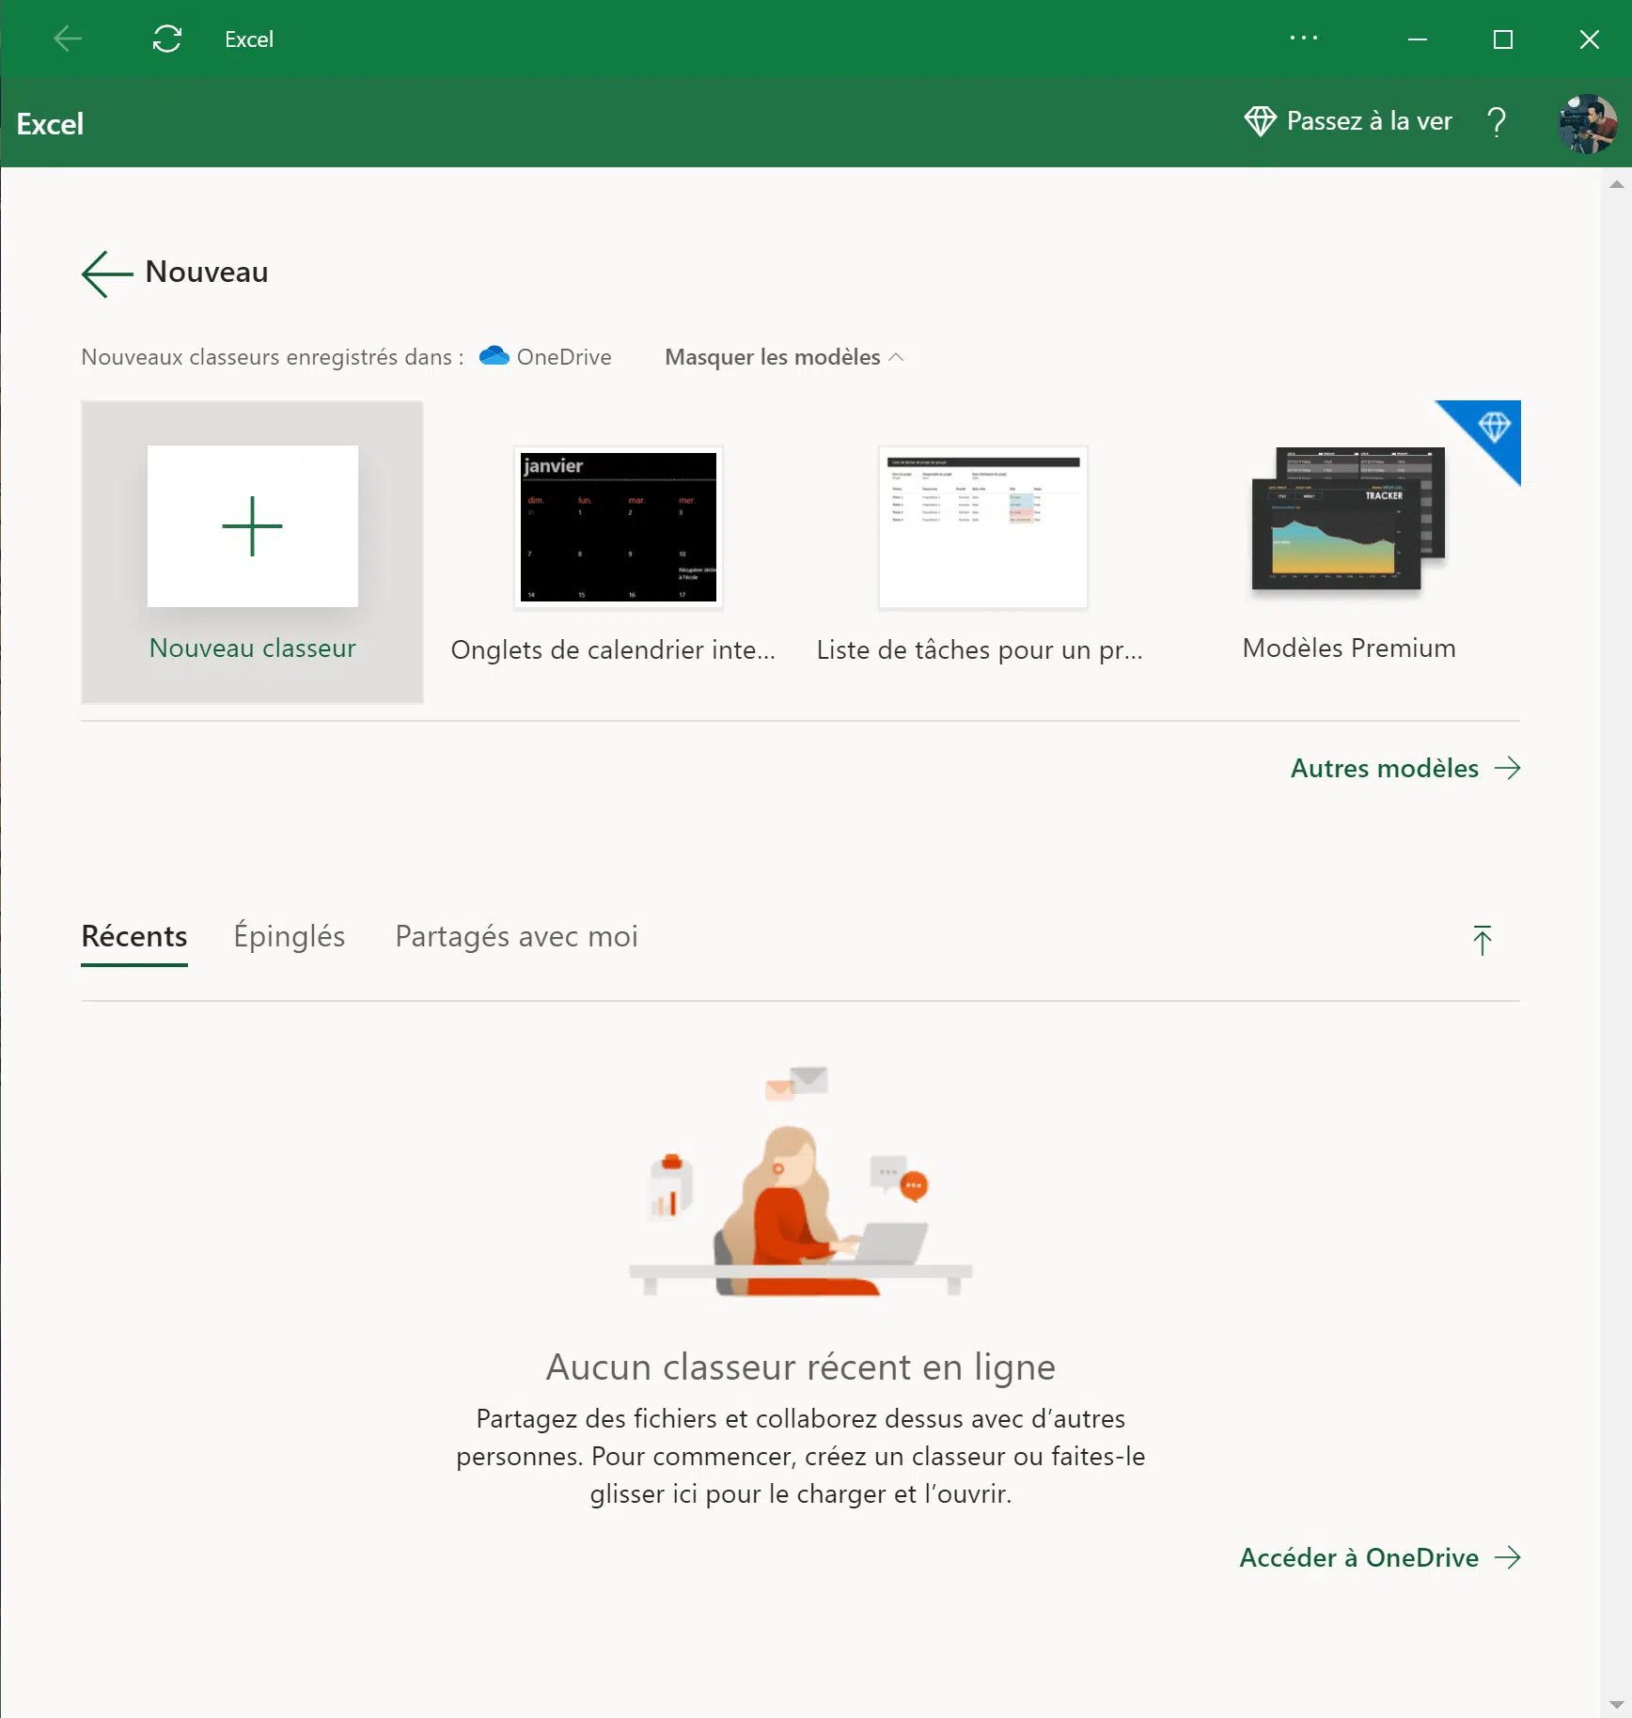Image resolution: width=1632 pixels, height=1718 pixels.
Task: Open the Partagés avec moi tab
Action: [516, 936]
